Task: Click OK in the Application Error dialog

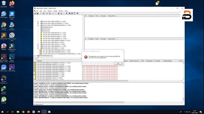Action: pyautogui.click(x=118, y=63)
